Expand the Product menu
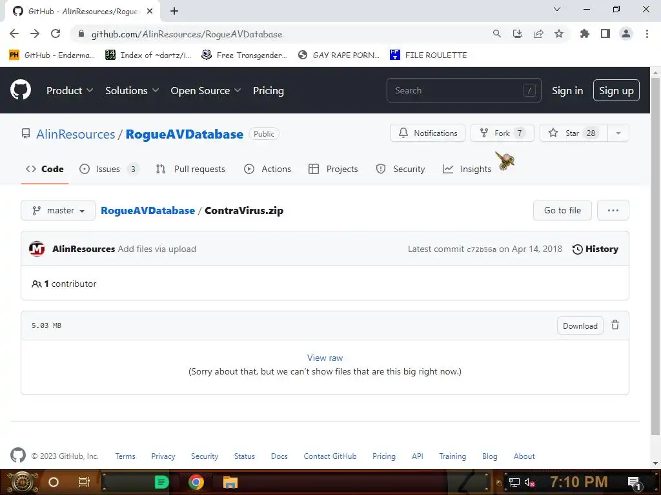 [70, 90]
